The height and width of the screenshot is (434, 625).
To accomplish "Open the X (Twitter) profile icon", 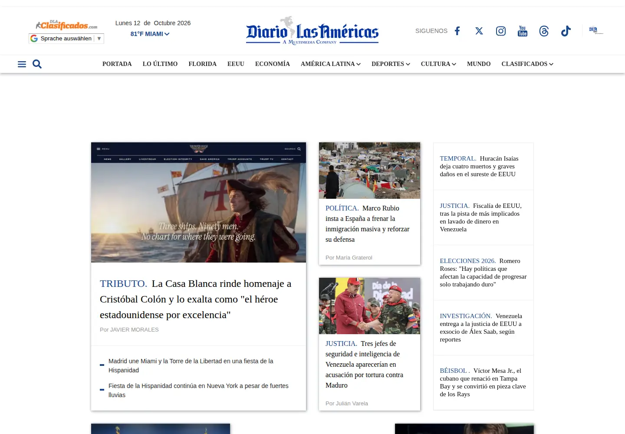I will coord(479,31).
